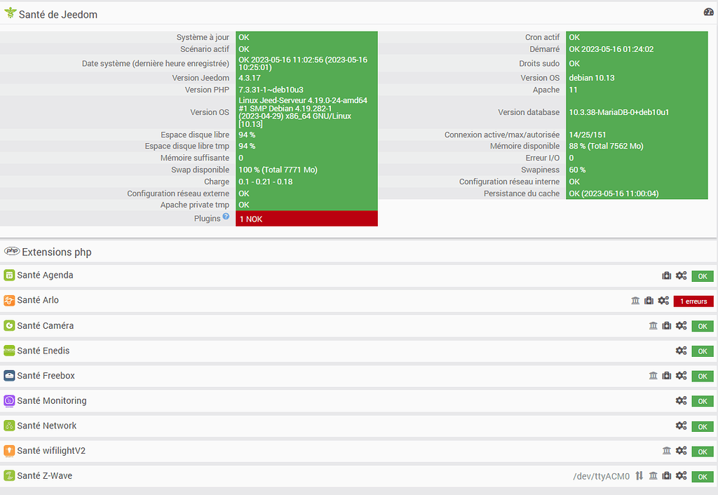
Task: Click the /dev/ttyACM0 port label
Action: tap(601, 476)
